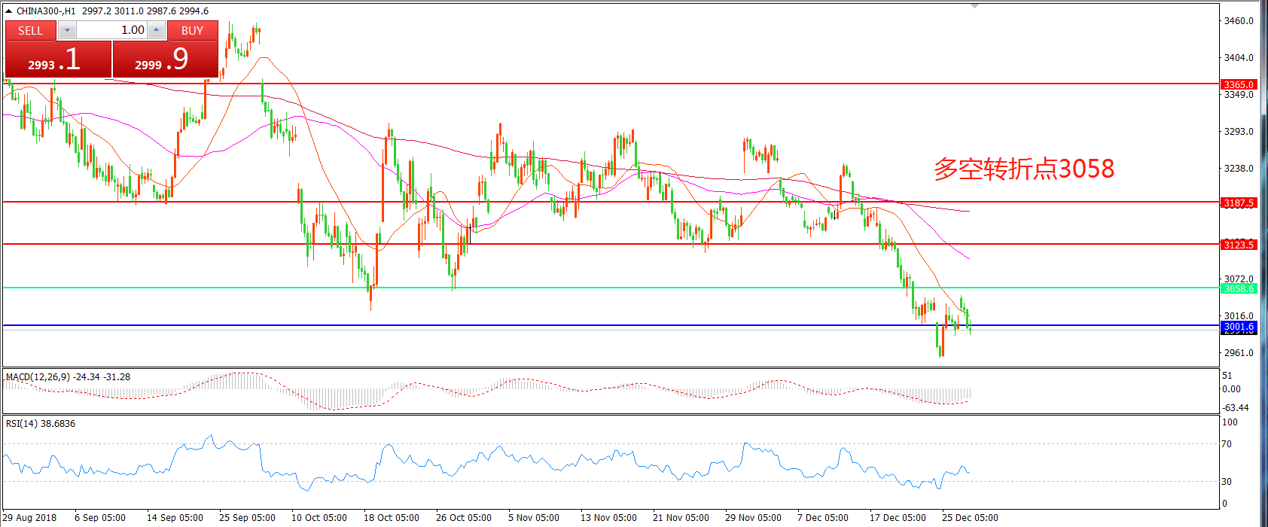Image resolution: width=1268 pixels, height=527 pixels.
Task: Select the chart shift triangle marker
Action: click(974, 6)
